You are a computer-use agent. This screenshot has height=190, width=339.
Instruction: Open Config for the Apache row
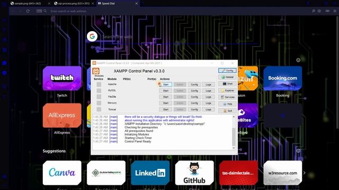tap(194, 84)
